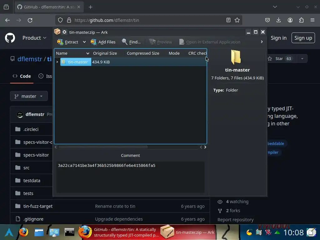Open Firefox downloads panel

tap(278, 20)
